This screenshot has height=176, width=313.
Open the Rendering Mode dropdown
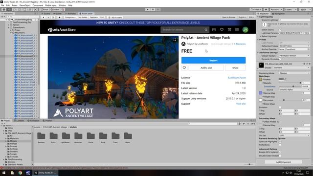point(294,73)
